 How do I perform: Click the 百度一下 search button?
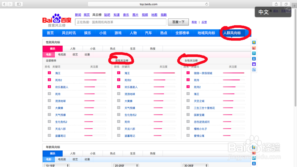(x=178, y=22)
